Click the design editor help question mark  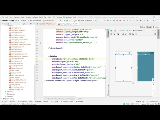(x=155, y=34)
